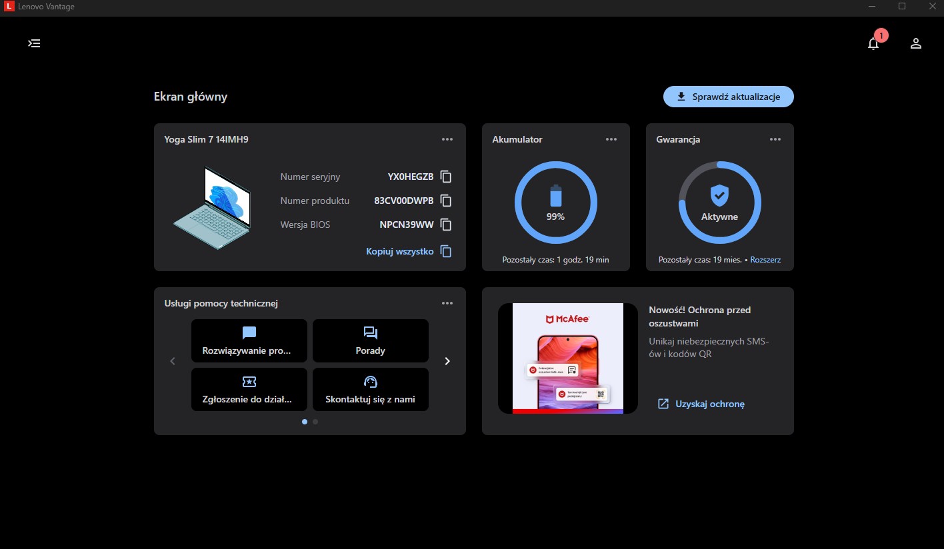Viewport: 944px width, 549px height.
Task: Open the navigation menu icon
Action: [x=34, y=43]
